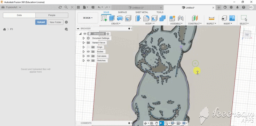Screen dimensions: 256x126
Task: Select the Hole tool icon
Action: (128, 18)
